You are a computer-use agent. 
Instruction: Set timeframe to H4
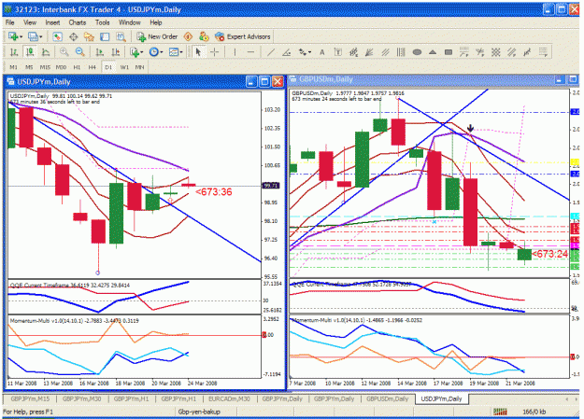pos(92,67)
